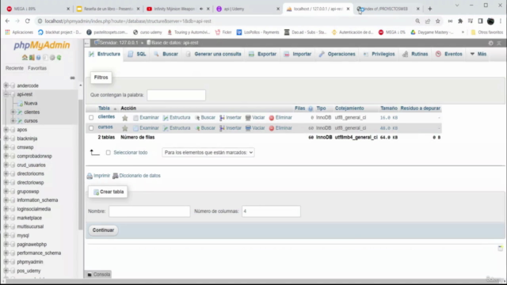This screenshot has width=507, height=285.
Task: Click the Continuar button
Action: click(103, 230)
